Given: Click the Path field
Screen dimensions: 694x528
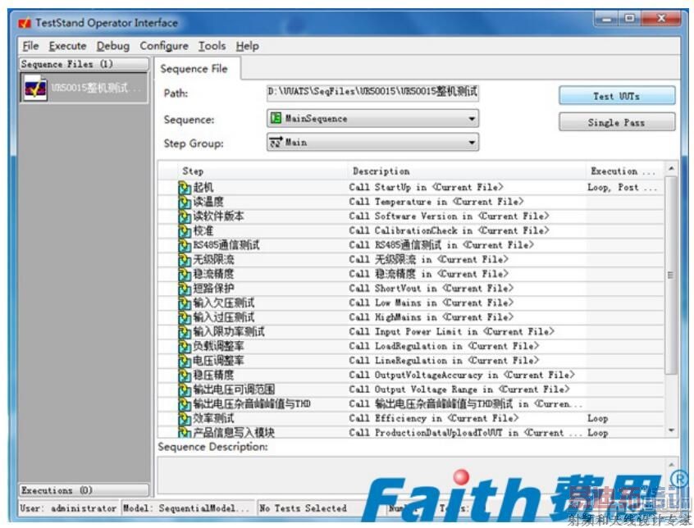Looking at the screenshot, I should point(372,93).
